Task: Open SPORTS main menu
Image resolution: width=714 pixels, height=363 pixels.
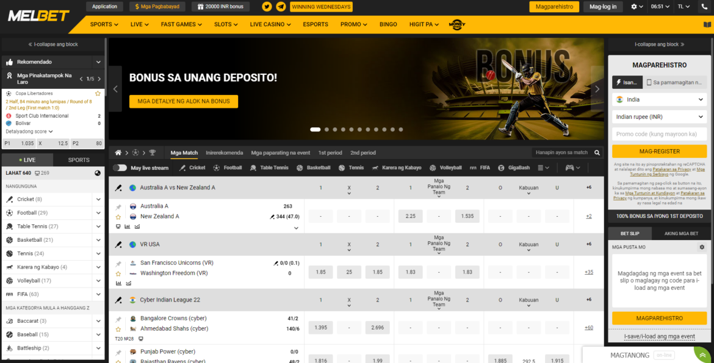Action: pyautogui.click(x=104, y=24)
